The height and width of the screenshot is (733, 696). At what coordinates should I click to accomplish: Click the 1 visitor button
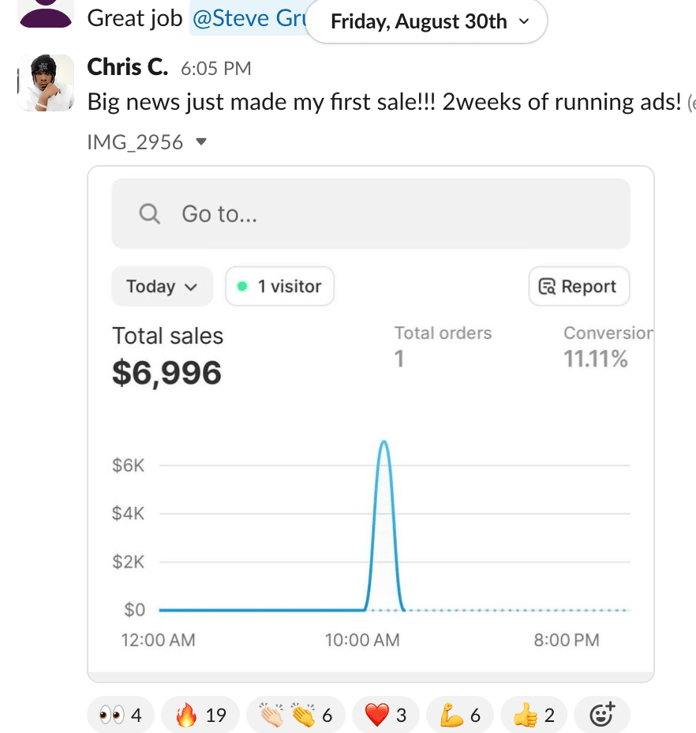click(279, 286)
